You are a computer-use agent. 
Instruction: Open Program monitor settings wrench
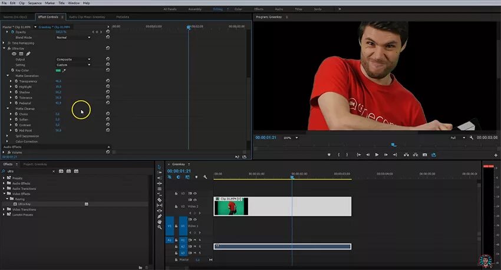[x=472, y=138]
